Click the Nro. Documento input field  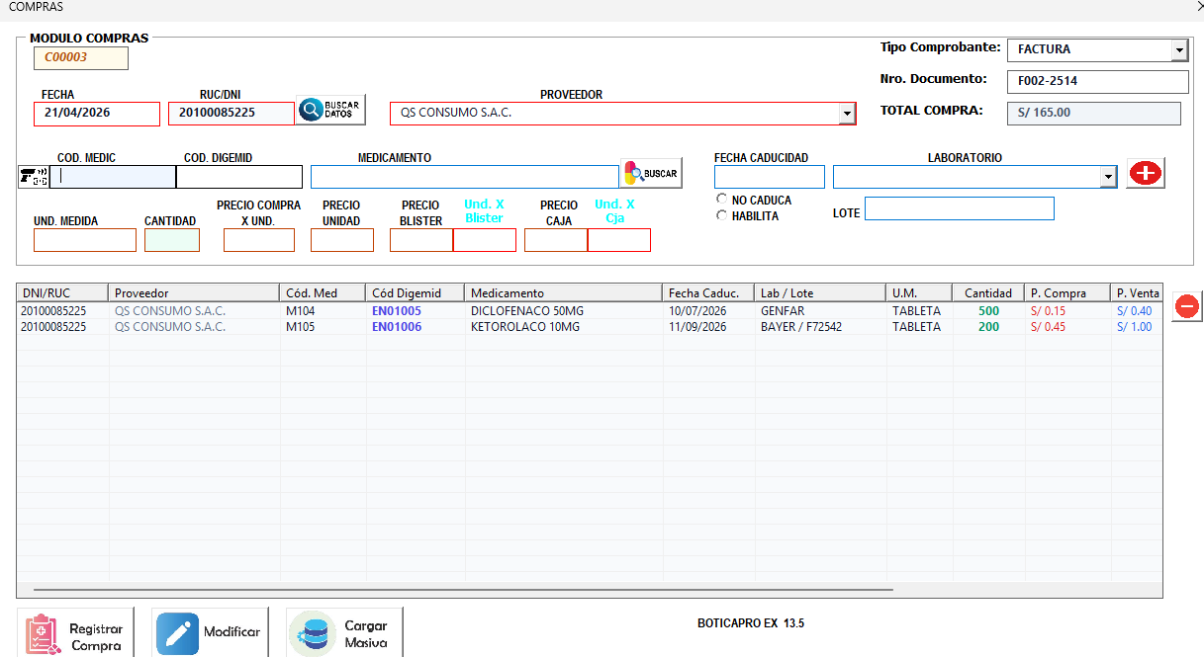coord(1097,81)
